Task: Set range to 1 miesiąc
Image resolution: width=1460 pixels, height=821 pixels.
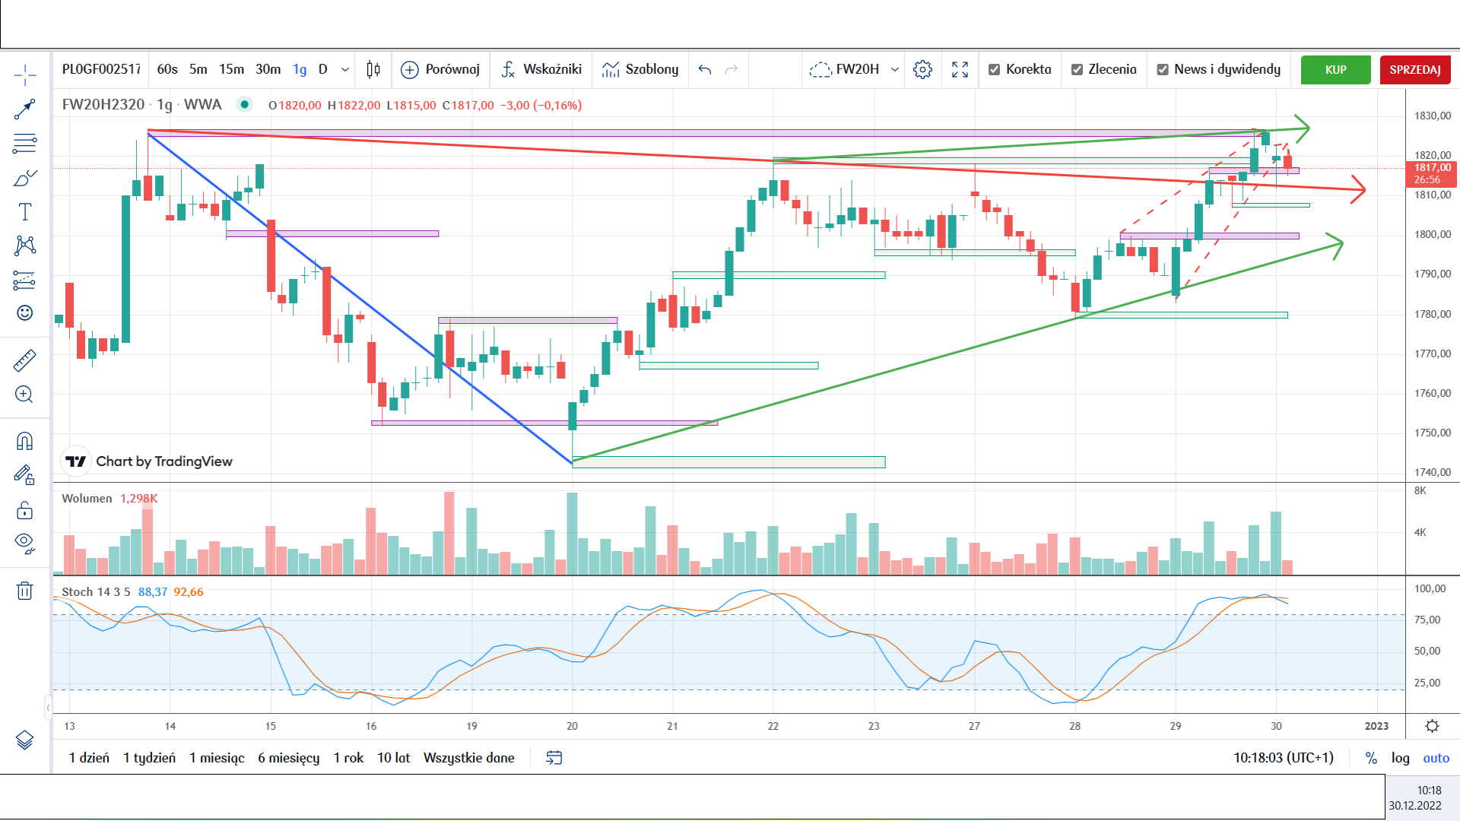Action: coord(217,758)
